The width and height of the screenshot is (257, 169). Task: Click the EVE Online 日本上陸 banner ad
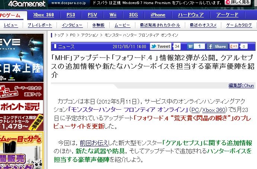point(22,58)
